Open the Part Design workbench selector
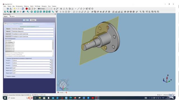Screen dimensions: 179x100 click(45, 9)
